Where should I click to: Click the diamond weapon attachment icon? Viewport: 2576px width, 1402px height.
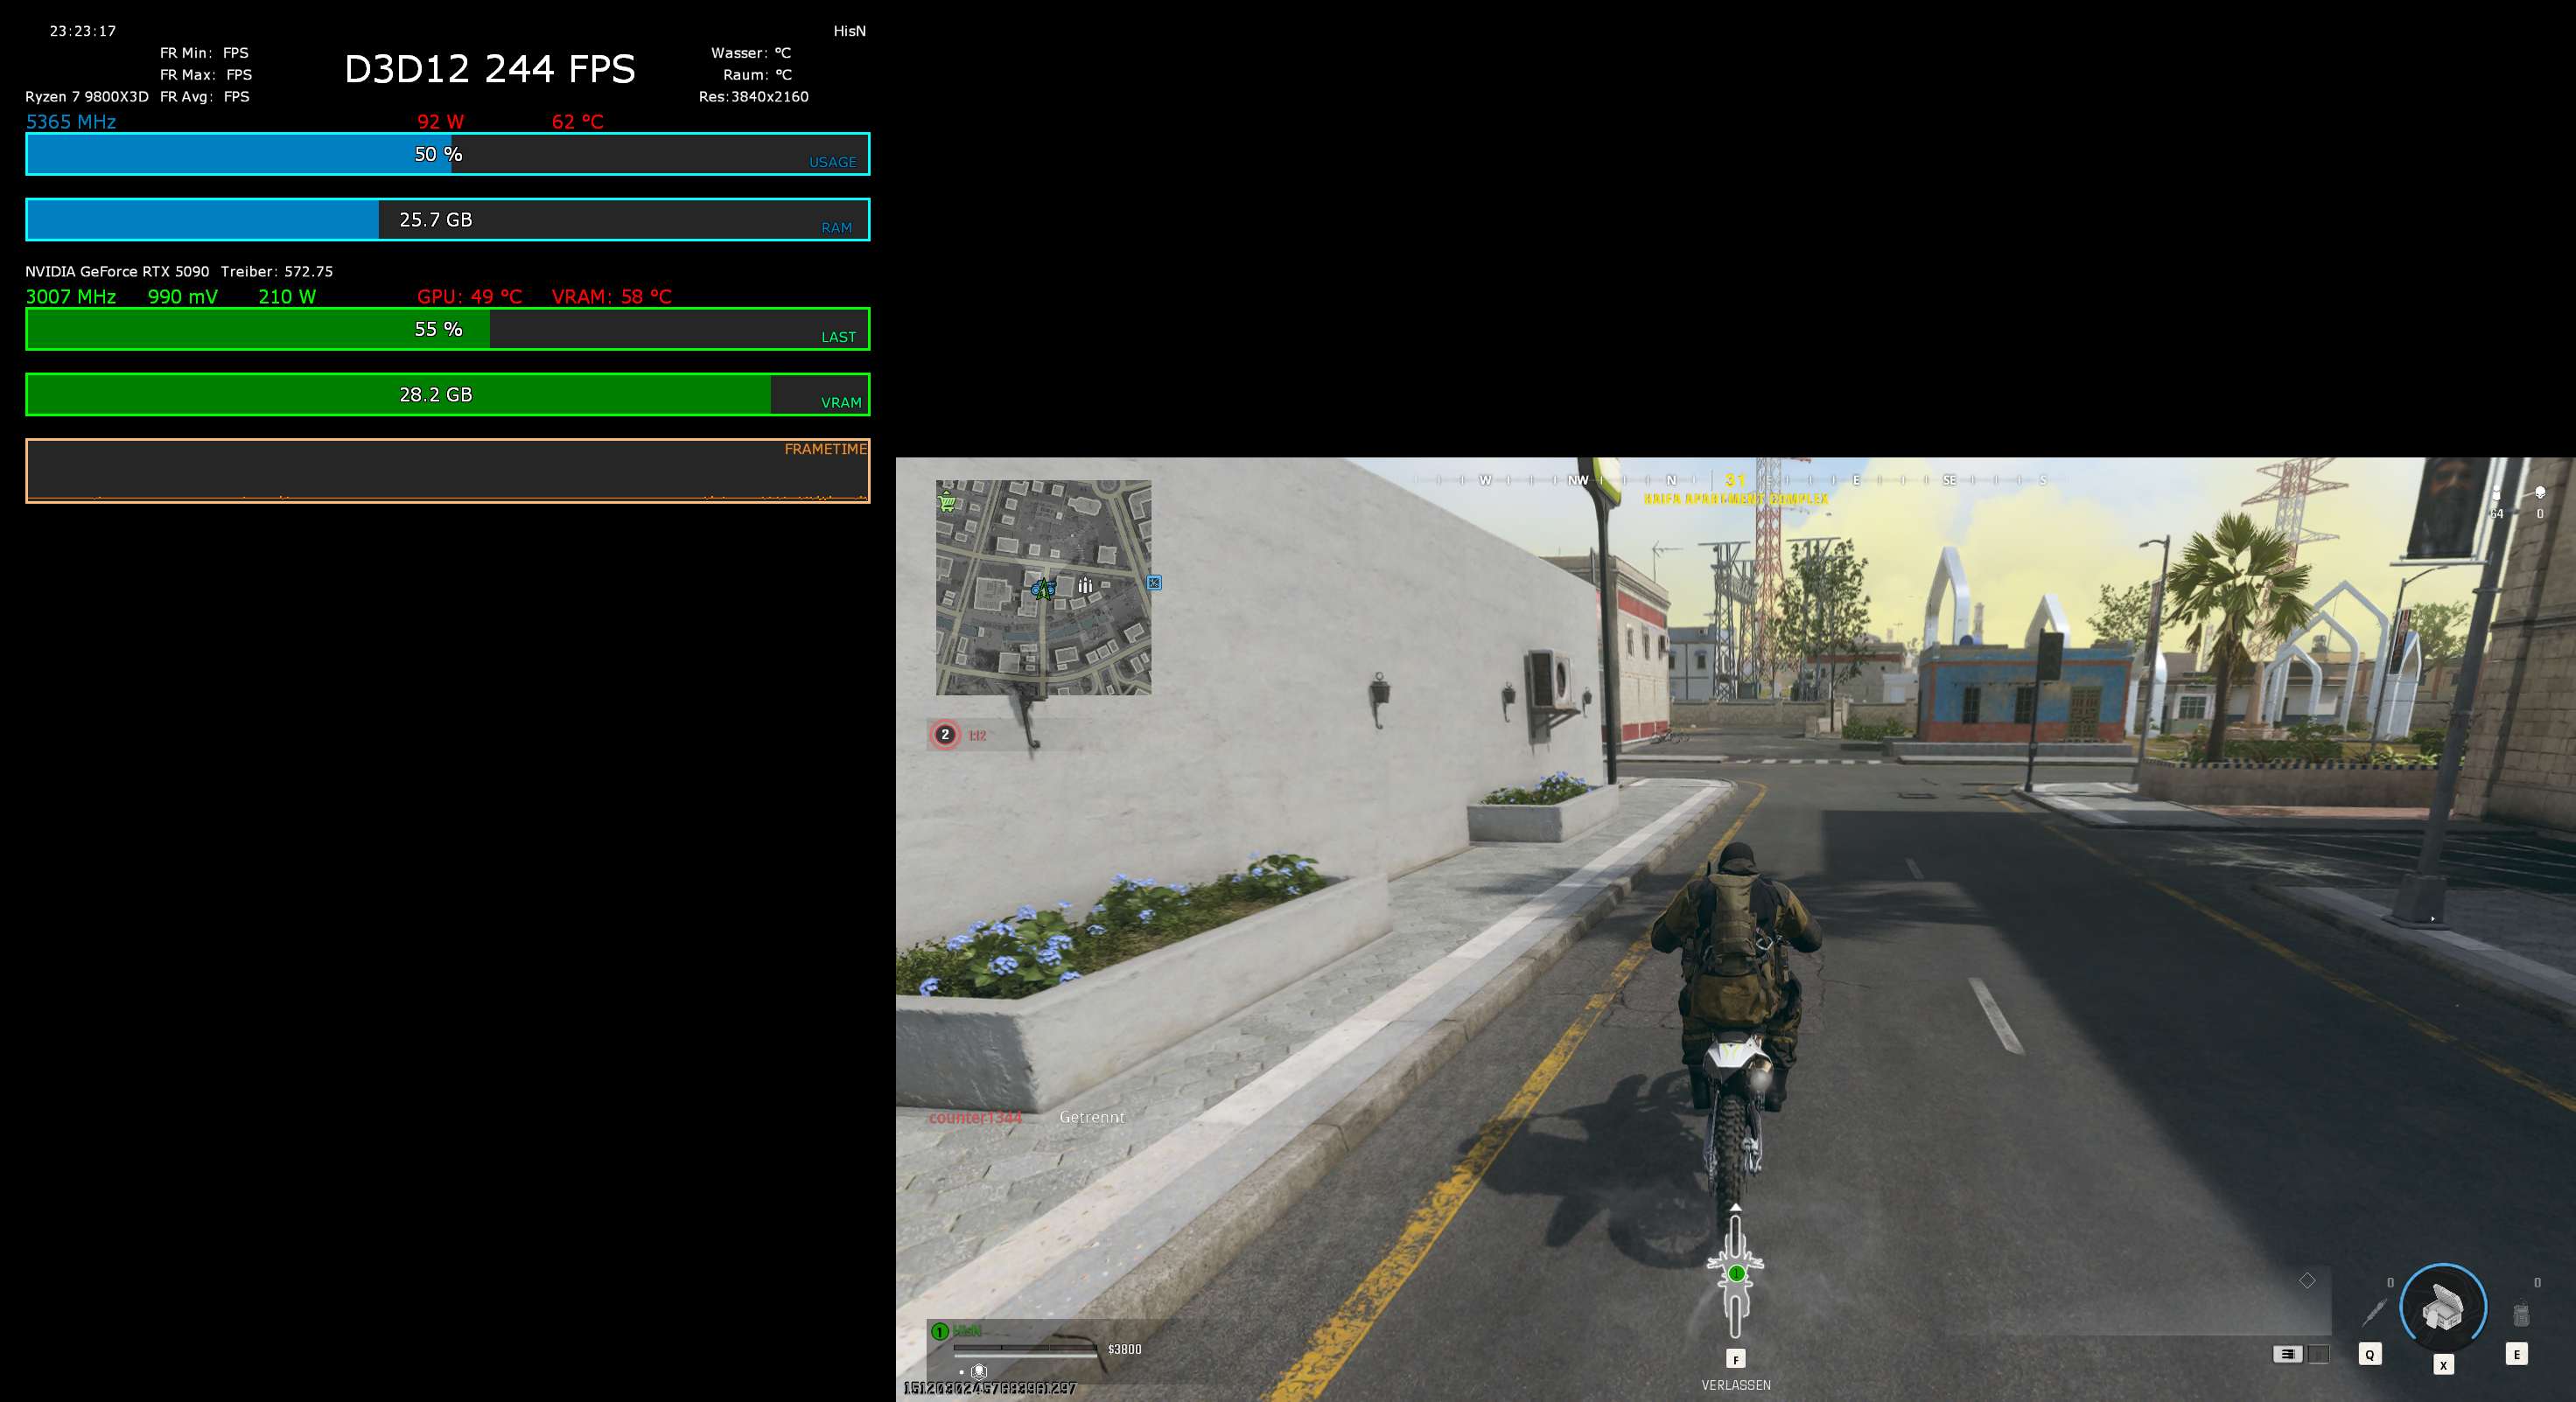(2307, 1280)
